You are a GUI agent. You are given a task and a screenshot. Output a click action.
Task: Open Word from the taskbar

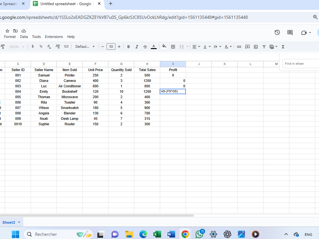click(x=171, y=234)
